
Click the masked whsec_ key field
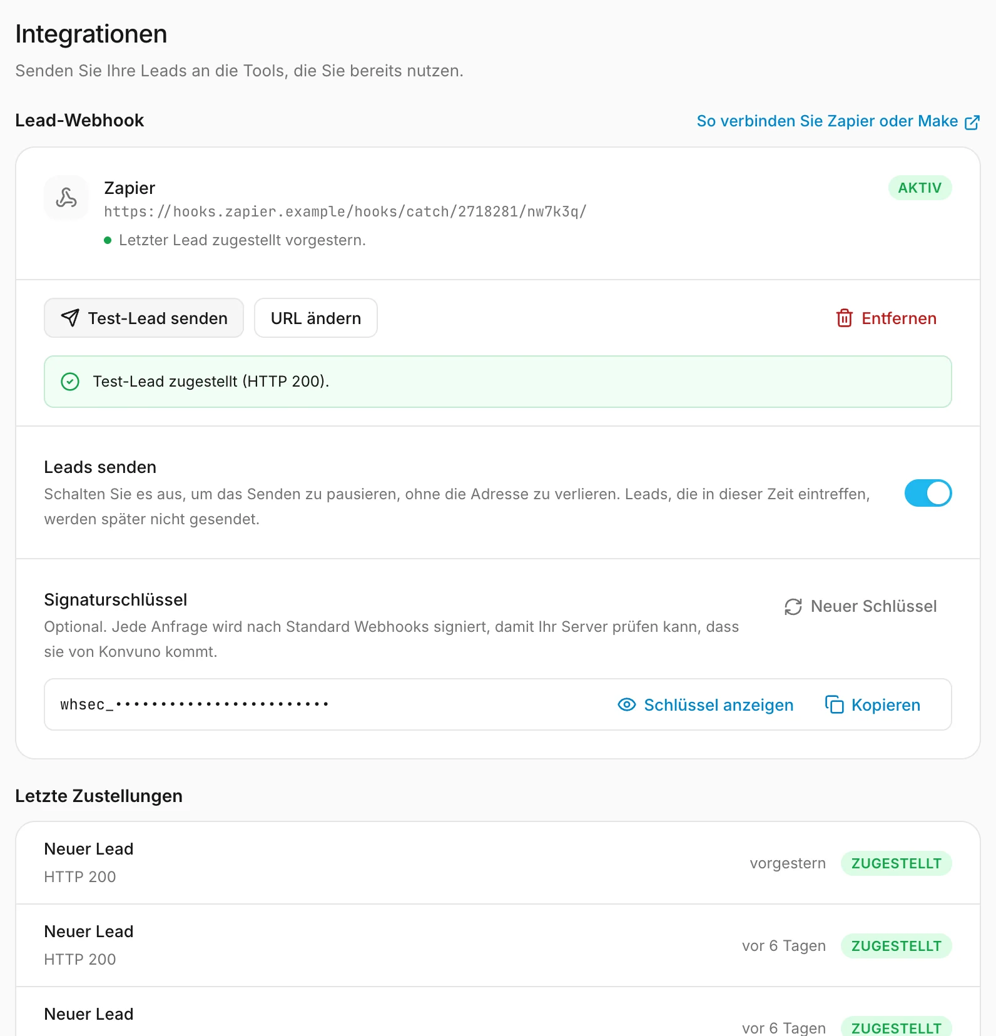click(x=498, y=704)
